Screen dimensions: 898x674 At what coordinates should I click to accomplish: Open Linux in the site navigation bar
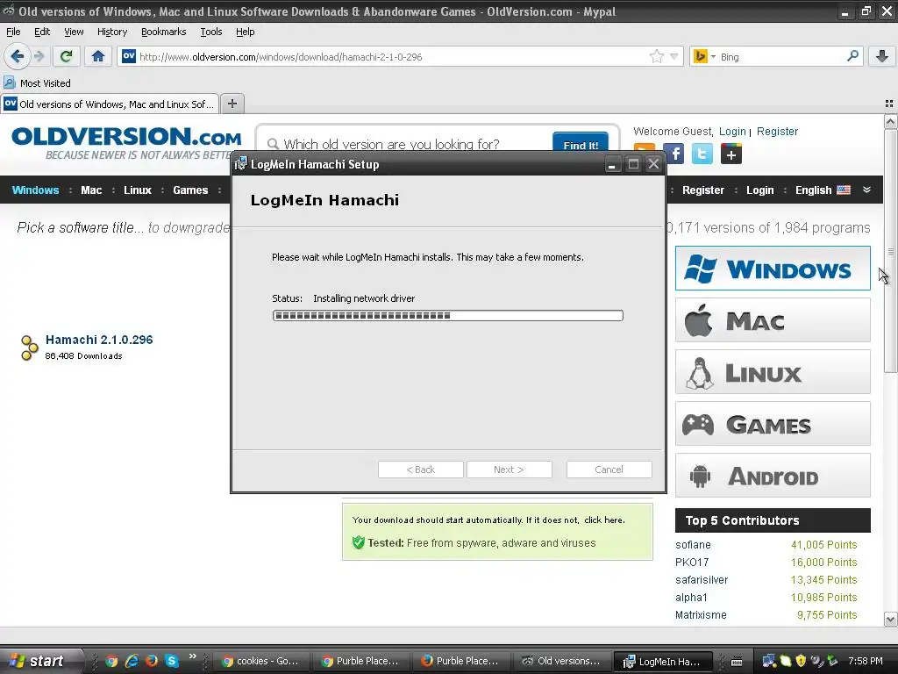pos(138,190)
